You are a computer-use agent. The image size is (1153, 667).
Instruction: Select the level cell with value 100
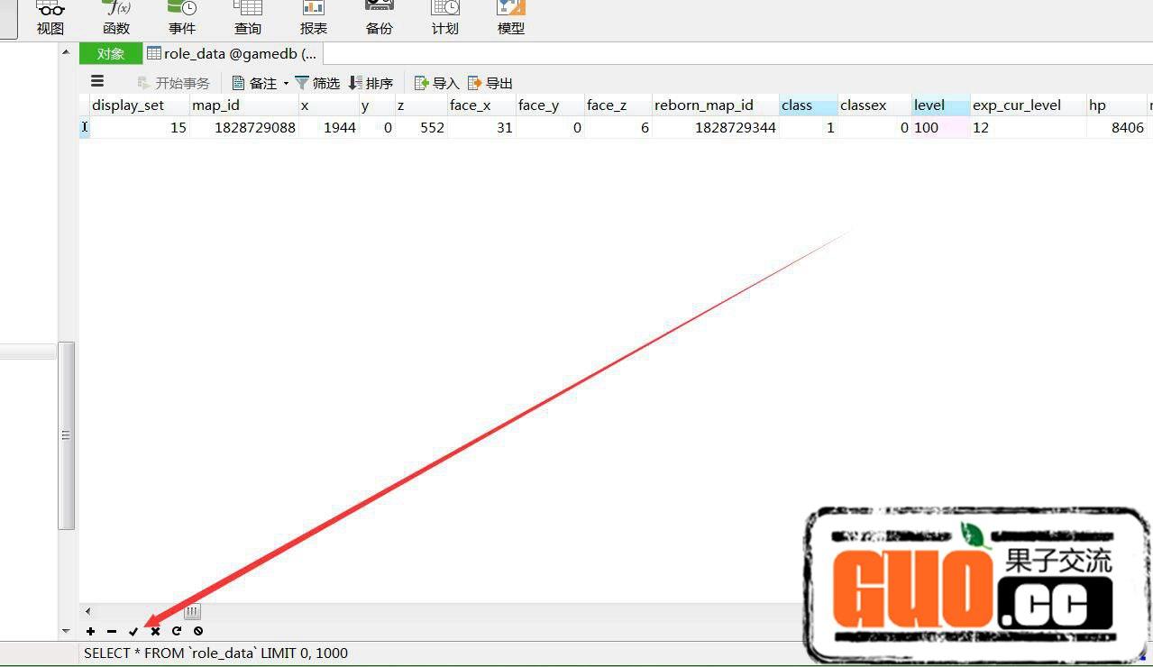(x=939, y=128)
